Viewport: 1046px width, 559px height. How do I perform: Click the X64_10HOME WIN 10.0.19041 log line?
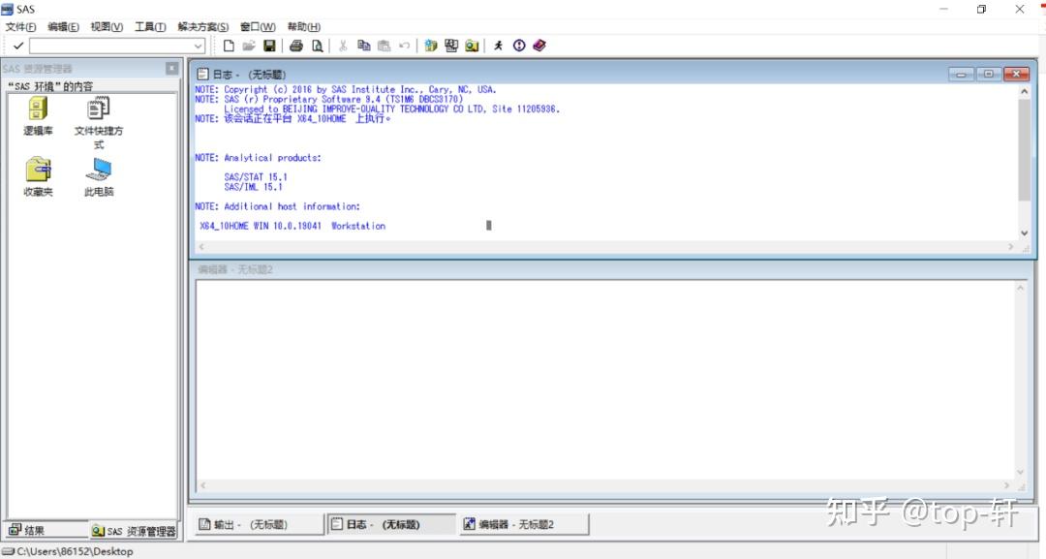pyautogui.click(x=292, y=226)
